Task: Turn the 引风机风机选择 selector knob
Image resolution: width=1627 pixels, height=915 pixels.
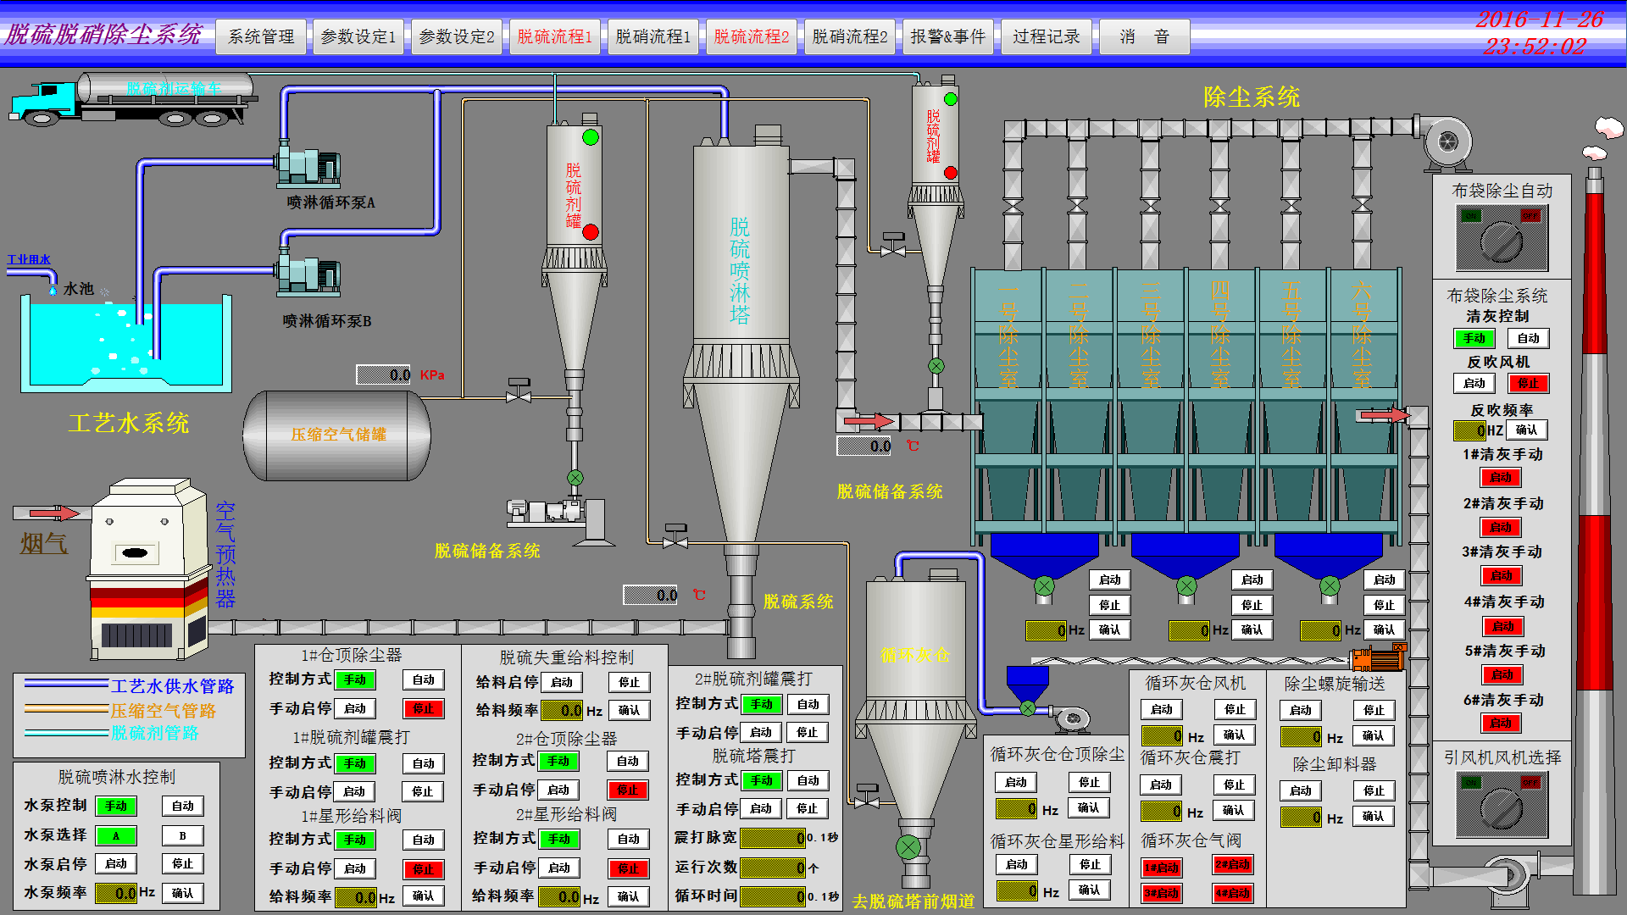Action: (x=1502, y=805)
